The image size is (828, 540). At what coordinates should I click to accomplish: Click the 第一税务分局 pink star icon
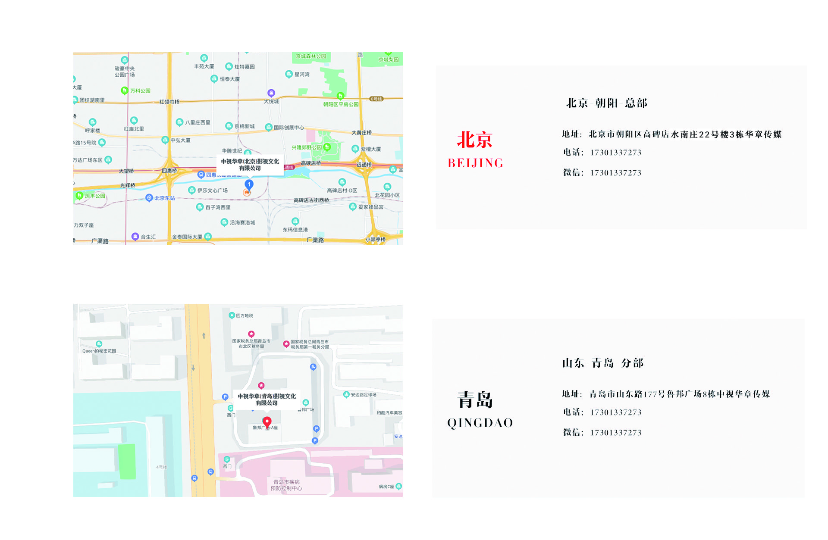(x=286, y=344)
